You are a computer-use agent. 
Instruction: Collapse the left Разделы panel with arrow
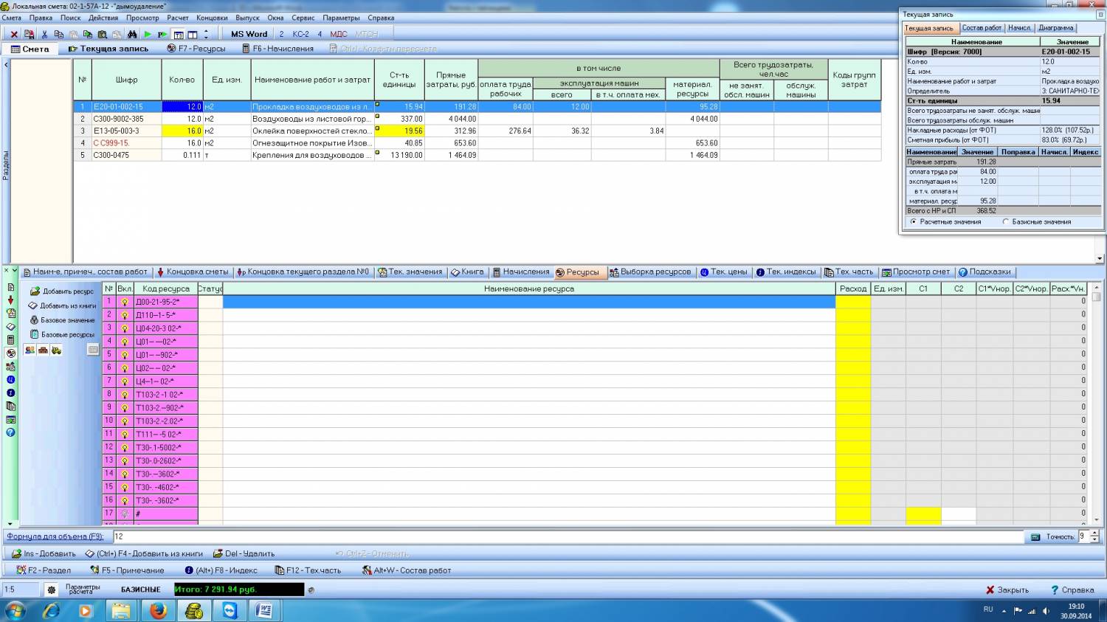tap(6, 65)
